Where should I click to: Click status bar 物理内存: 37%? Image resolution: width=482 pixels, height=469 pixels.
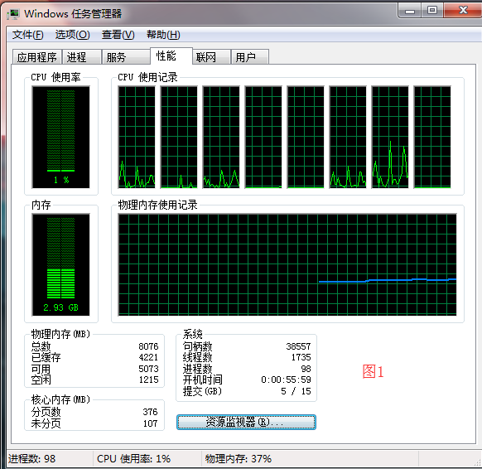(239, 459)
